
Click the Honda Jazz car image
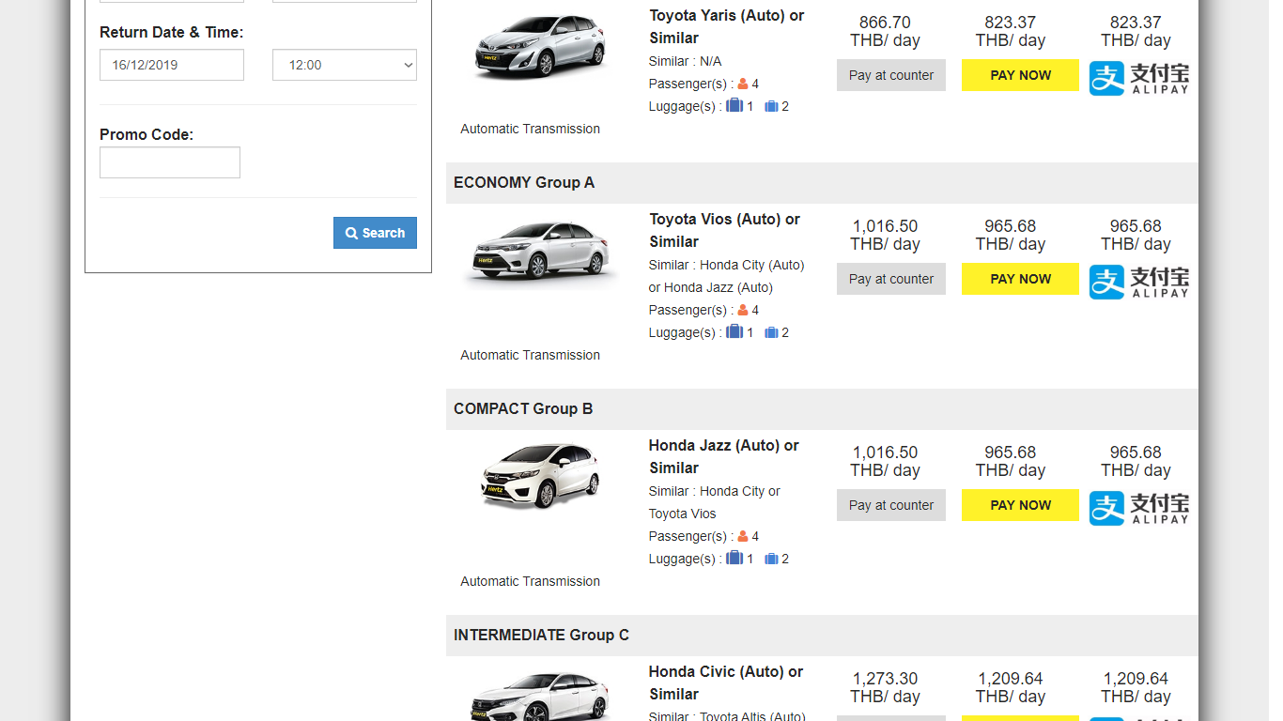click(540, 476)
